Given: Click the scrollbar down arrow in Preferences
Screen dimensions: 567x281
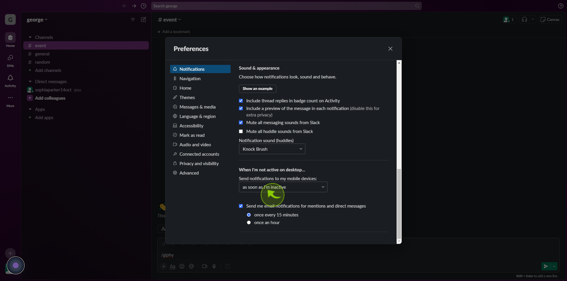Looking at the screenshot, I should [399, 241].
